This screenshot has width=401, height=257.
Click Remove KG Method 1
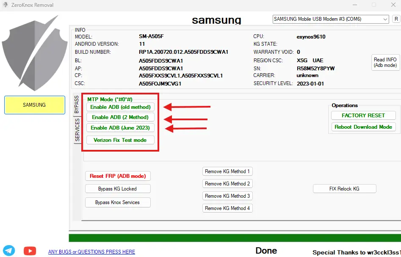[227, 171]
